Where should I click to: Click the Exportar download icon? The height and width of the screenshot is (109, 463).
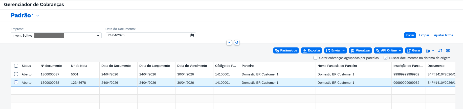point(305,50)
